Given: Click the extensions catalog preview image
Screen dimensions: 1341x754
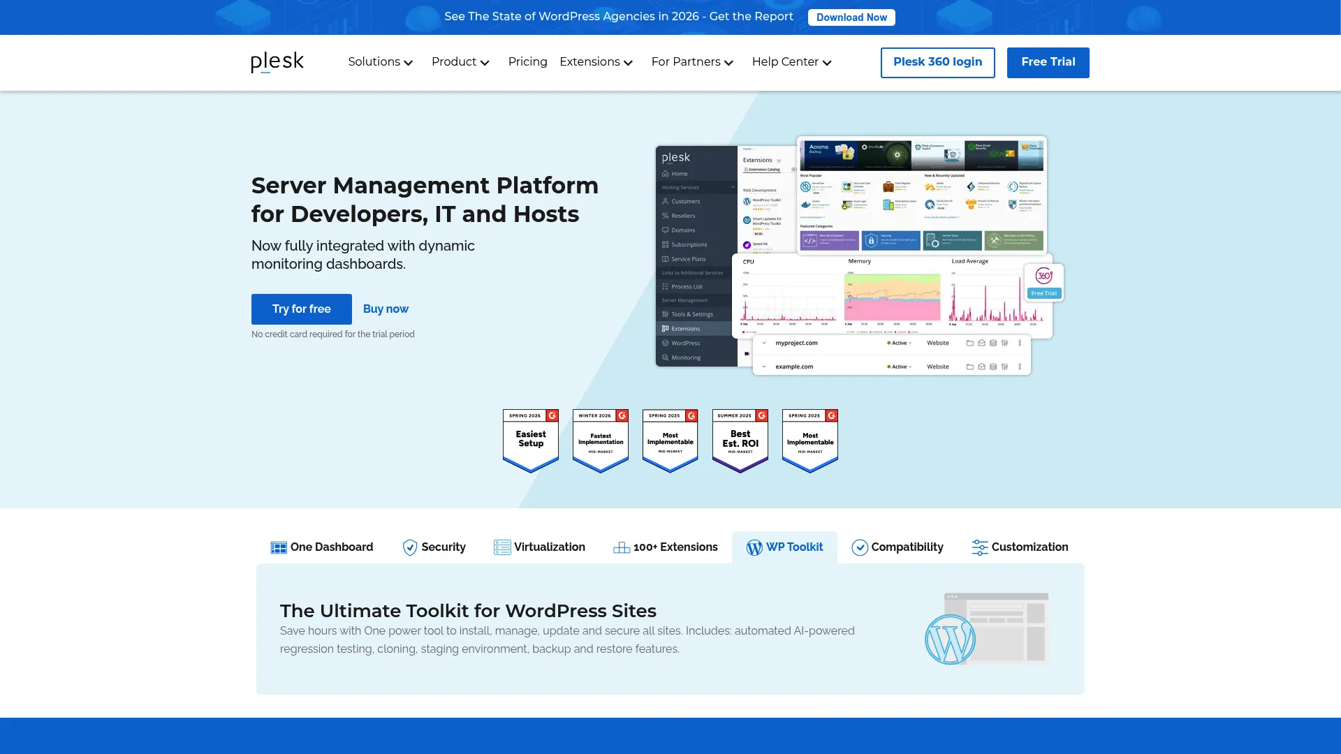Looking at the screenshot, I should click(x=922, y=195).
